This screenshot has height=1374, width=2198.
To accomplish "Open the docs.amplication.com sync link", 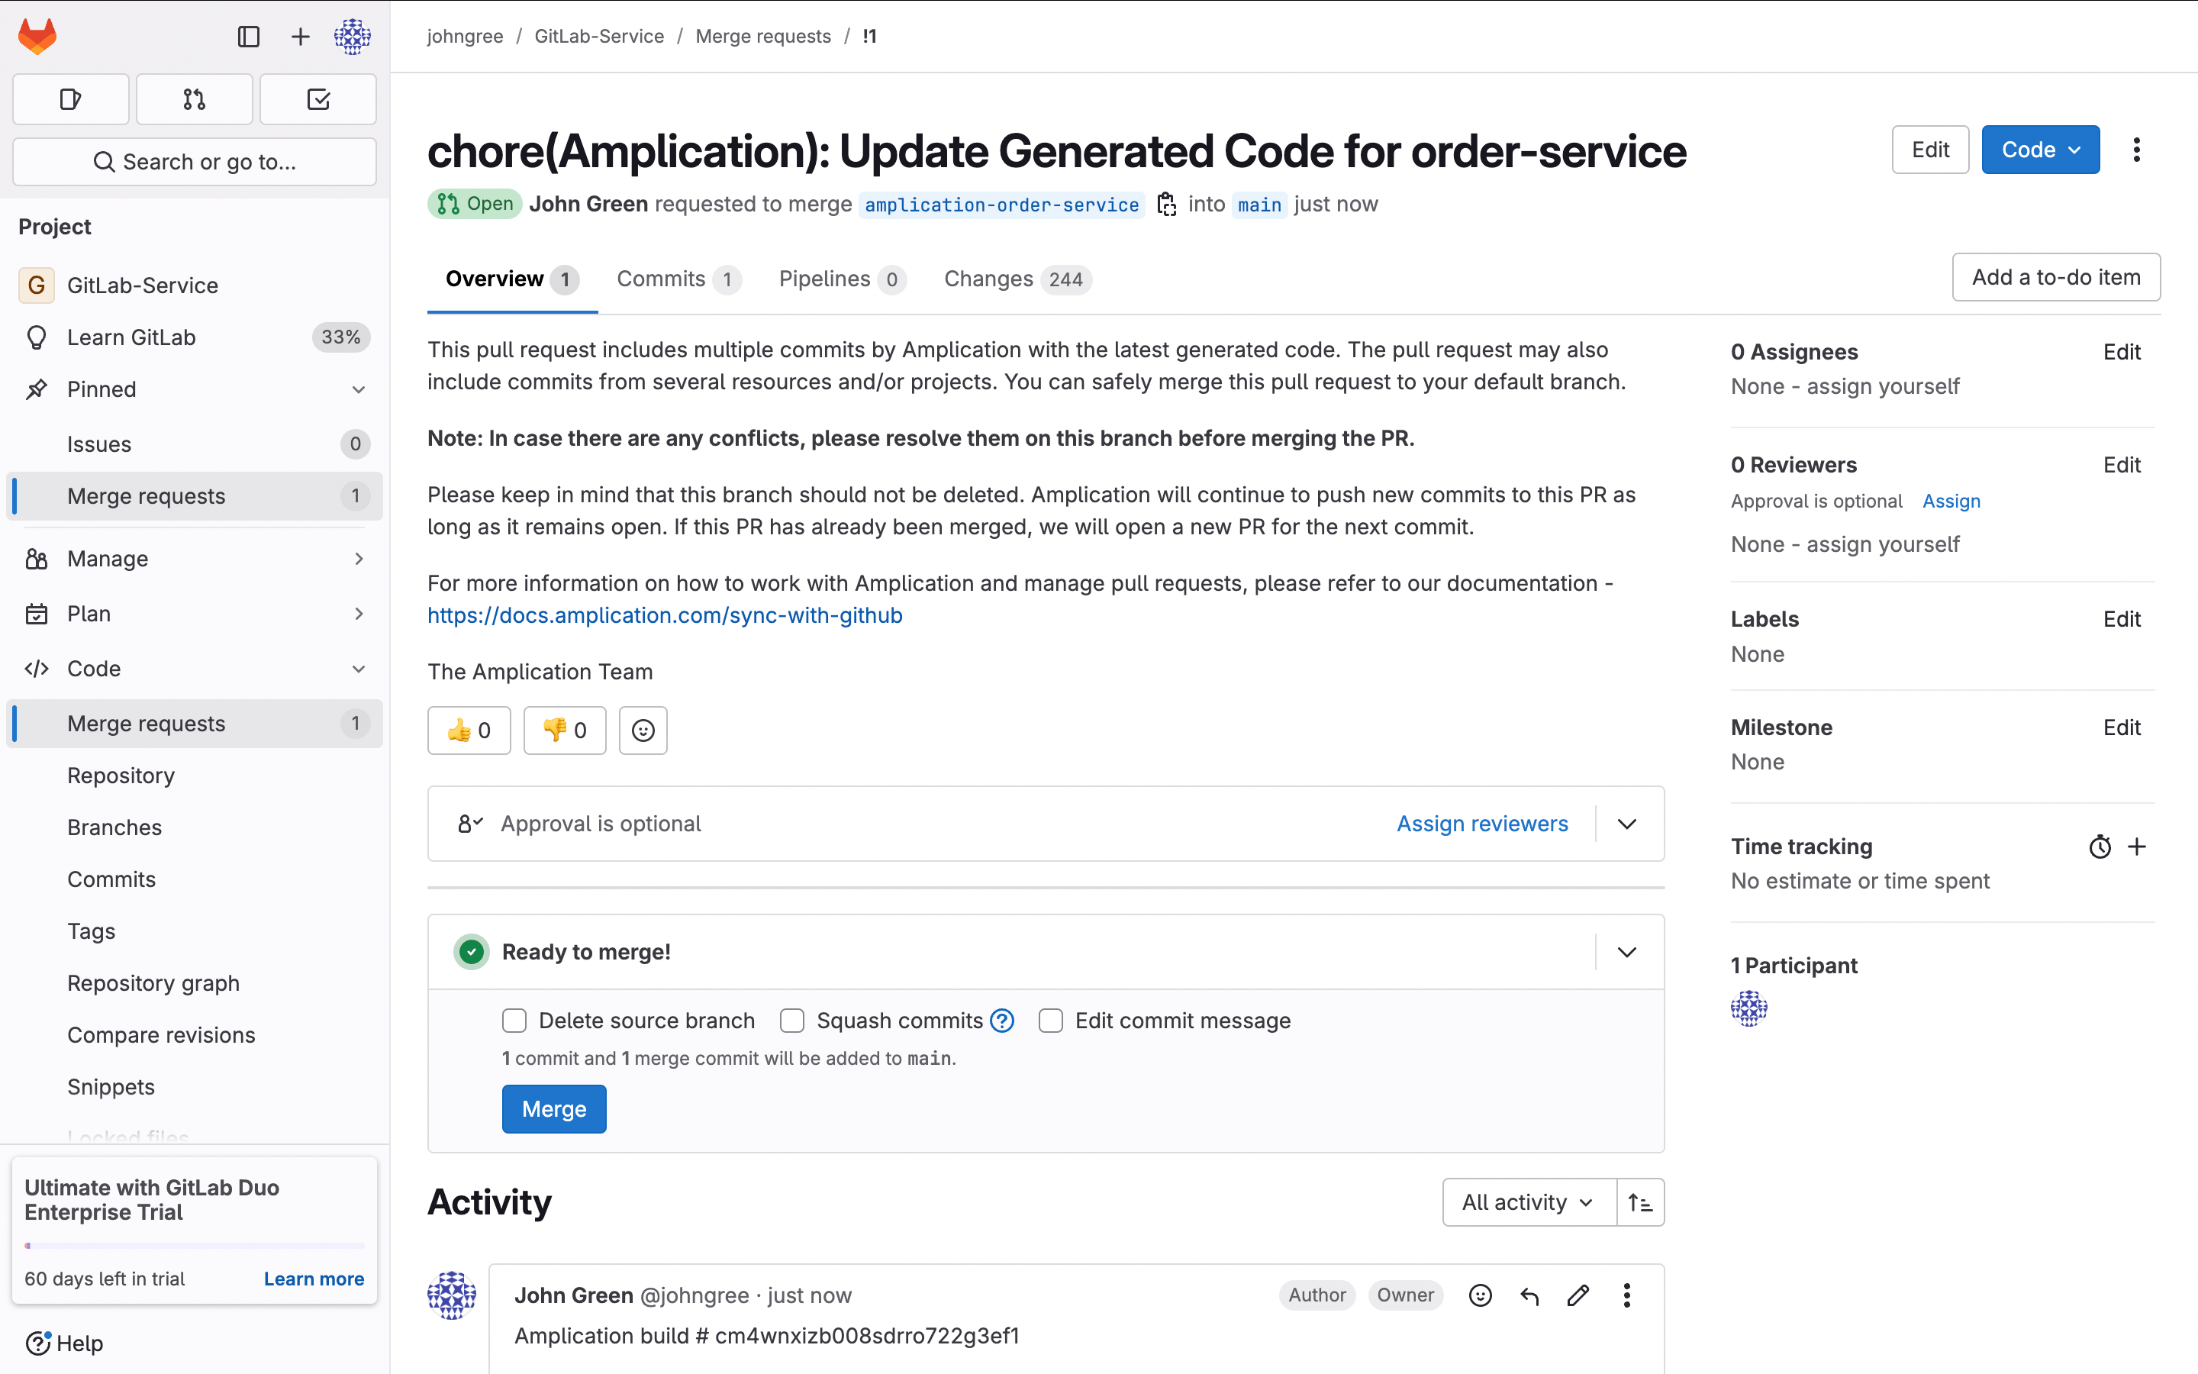I will pyautogui.click(x=665, y=615).
